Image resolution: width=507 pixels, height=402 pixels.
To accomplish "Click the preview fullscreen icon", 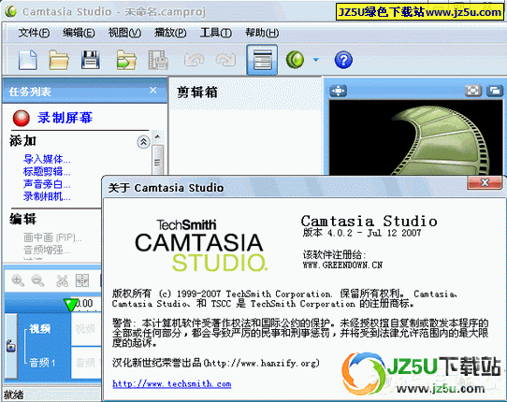I will pos(473,91).
